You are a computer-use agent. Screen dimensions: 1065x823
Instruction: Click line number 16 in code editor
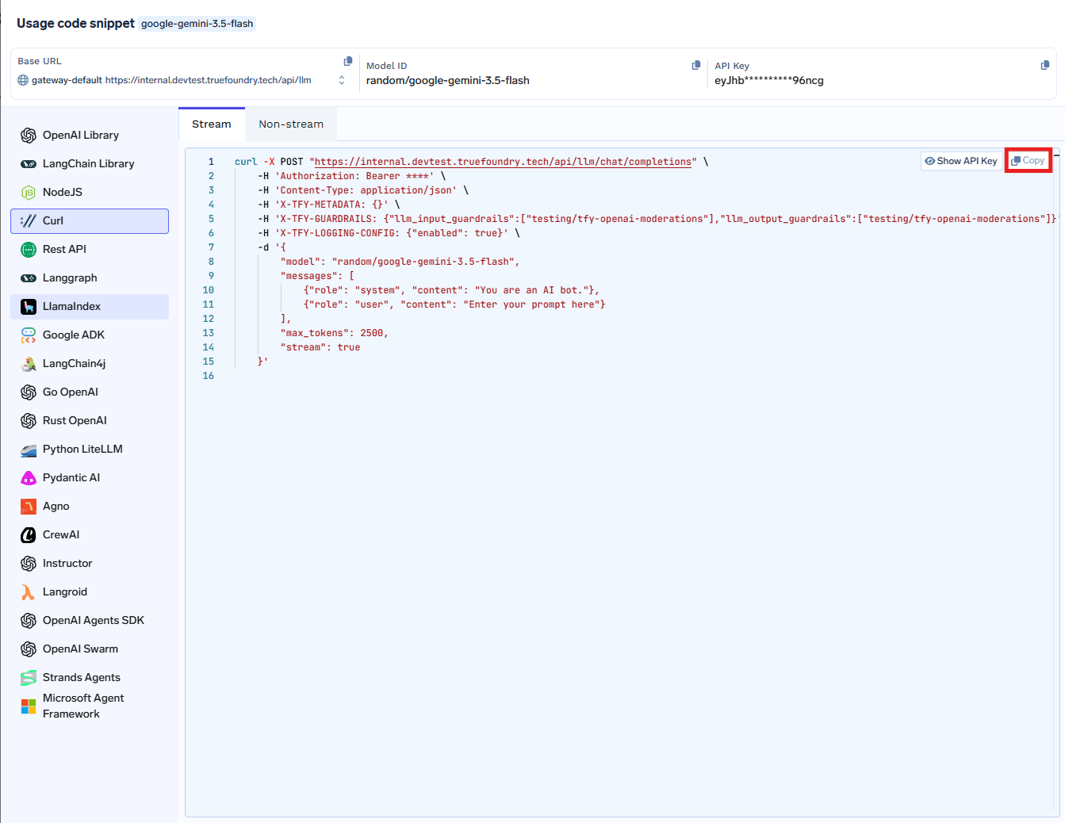coord(209,376)
